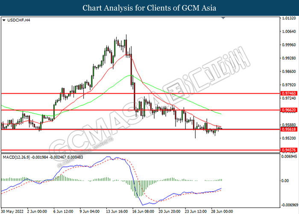Click the 23 Jun 12:00 time label

point(196,211)
